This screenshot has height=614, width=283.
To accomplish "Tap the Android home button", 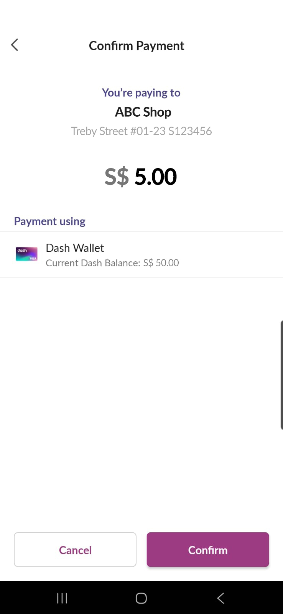I will click(x=141, y=598).
